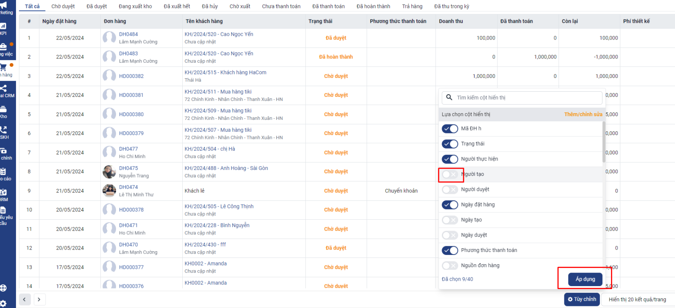Viewport: 675px width, 308px height.
Task: Open the Kho warehouse sidebar icon
Action: tap(3, 109)
